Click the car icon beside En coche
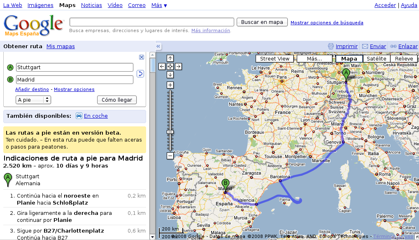419x240 pixels. [x=79, y=116]
